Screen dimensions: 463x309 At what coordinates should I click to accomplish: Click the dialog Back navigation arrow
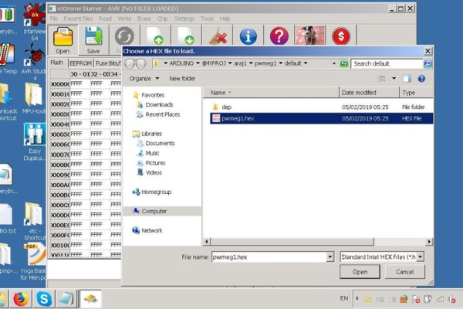pos(130,63)
